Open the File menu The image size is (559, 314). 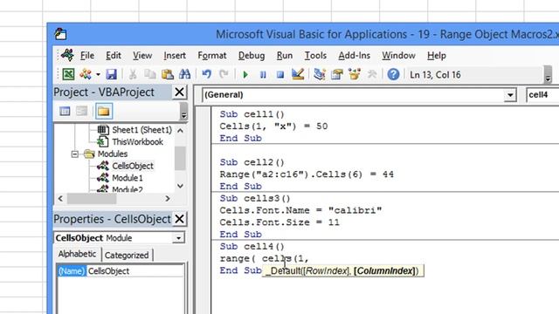tap(87, 56)
